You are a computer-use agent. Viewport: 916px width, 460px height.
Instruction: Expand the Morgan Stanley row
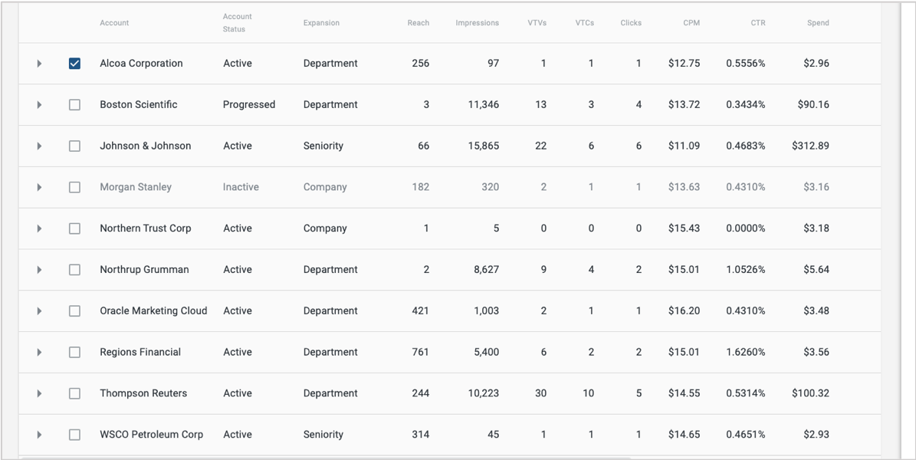coord(39,187)
